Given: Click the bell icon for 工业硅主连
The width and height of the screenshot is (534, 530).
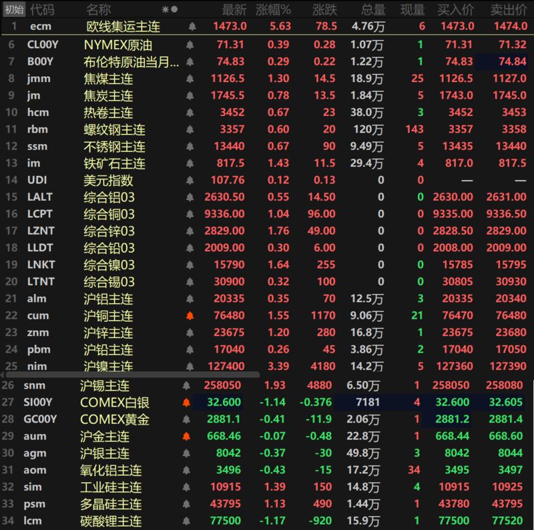Looking at the screenshot, I should (186, 487).
